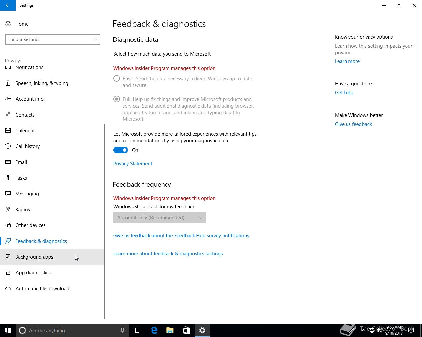Image resolution: width=422 pixels, height=337 pixels.
Task: Click the network tray icon
Action: pyautogui.click(x=372, y=330)
